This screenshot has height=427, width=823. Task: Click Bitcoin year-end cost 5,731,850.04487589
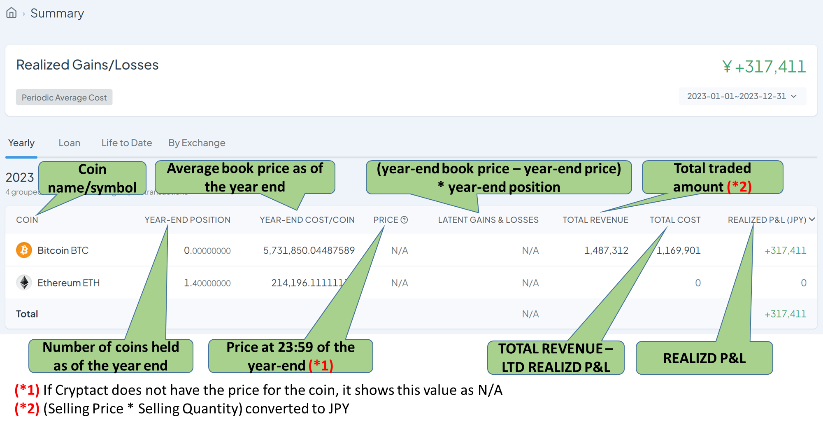(309, 250)
